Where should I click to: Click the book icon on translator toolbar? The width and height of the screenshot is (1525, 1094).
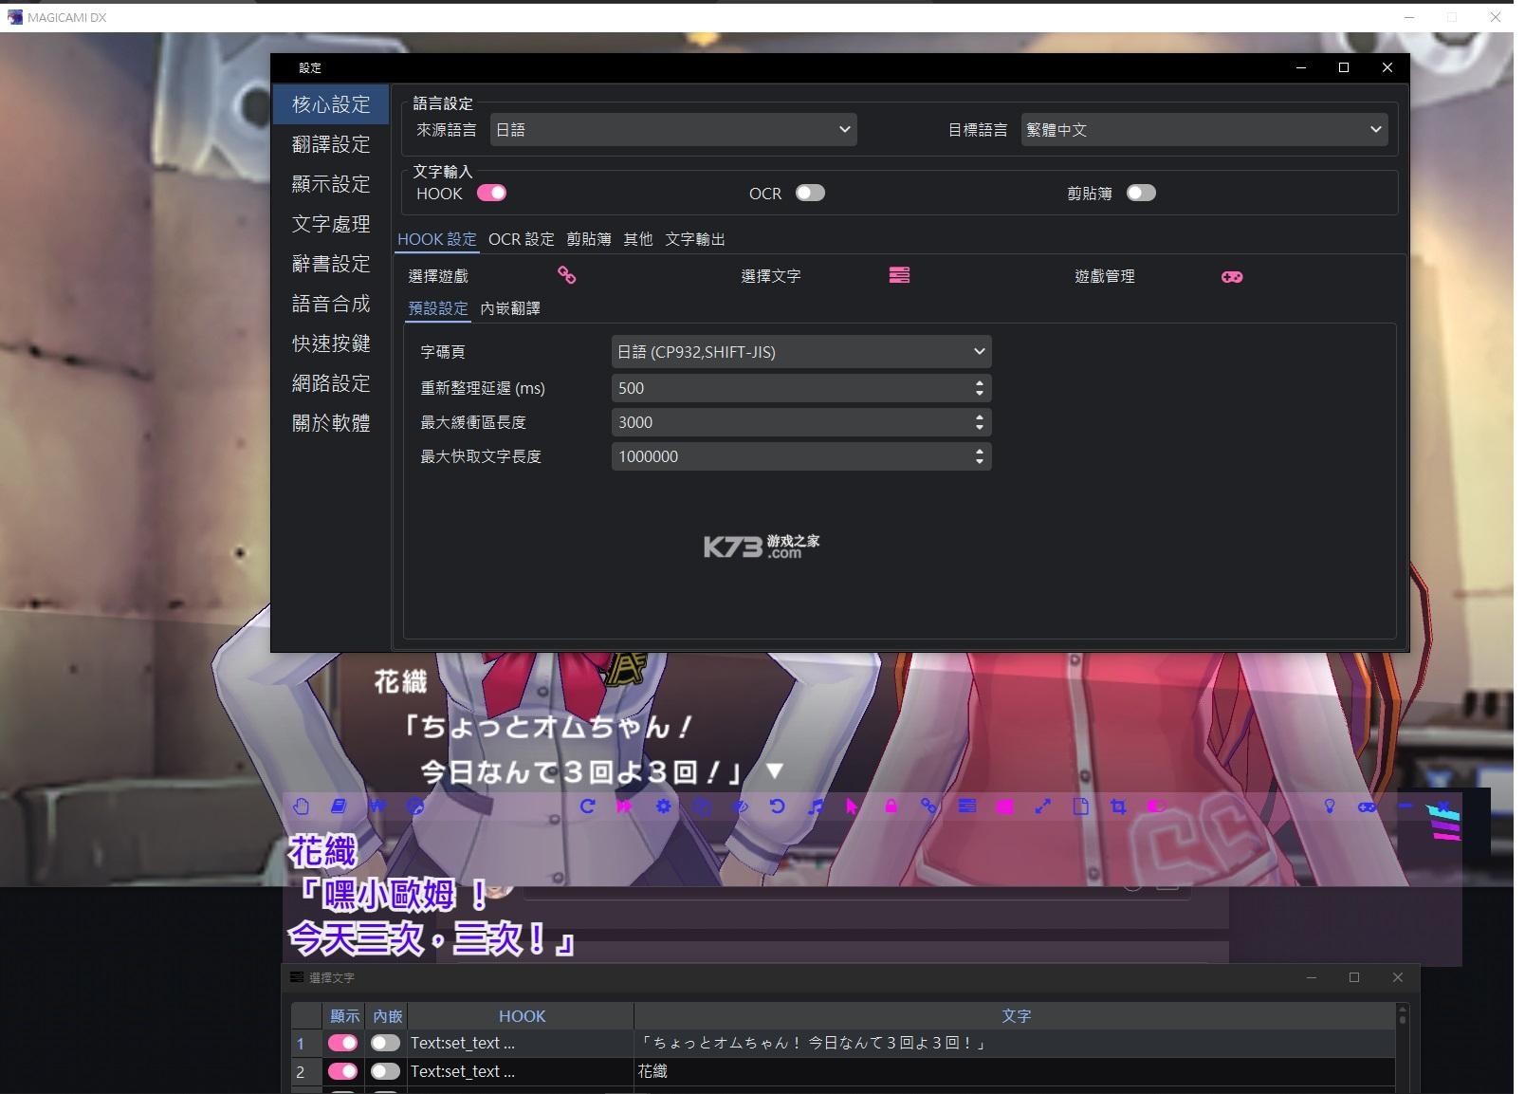[339, 807]
